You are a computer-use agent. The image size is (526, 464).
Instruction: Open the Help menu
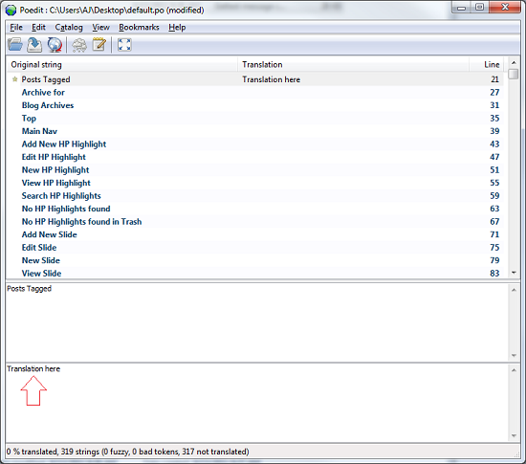click(x=177, y=28)
